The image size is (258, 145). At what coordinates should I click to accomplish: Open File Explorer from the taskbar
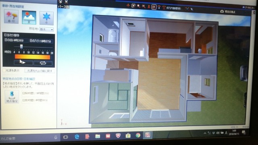98,136
